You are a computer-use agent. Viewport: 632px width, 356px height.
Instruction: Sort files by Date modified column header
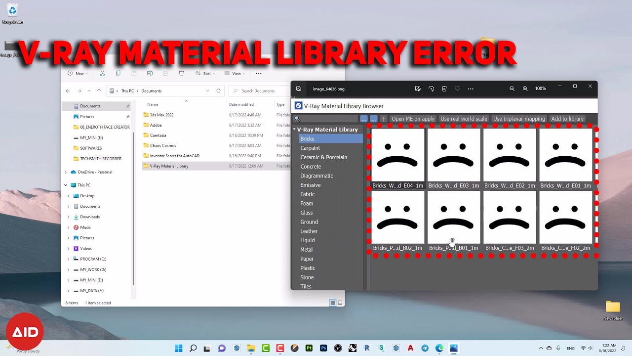[x=241, y=104]
